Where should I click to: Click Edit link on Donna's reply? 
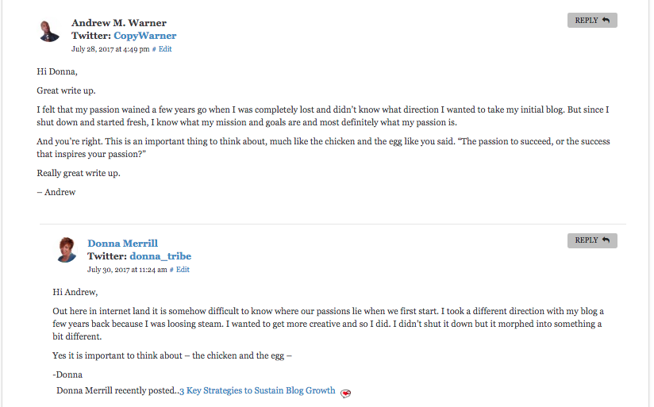click(183, 270)
